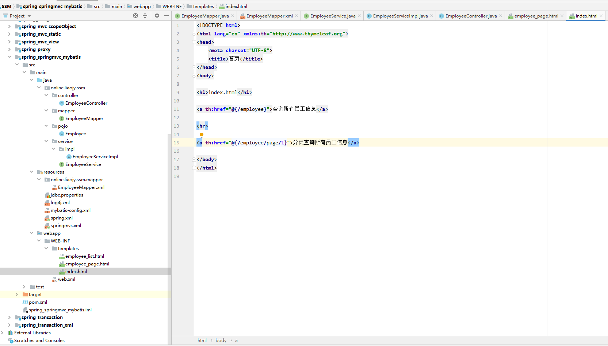Expand the test folder

point(24,287)
